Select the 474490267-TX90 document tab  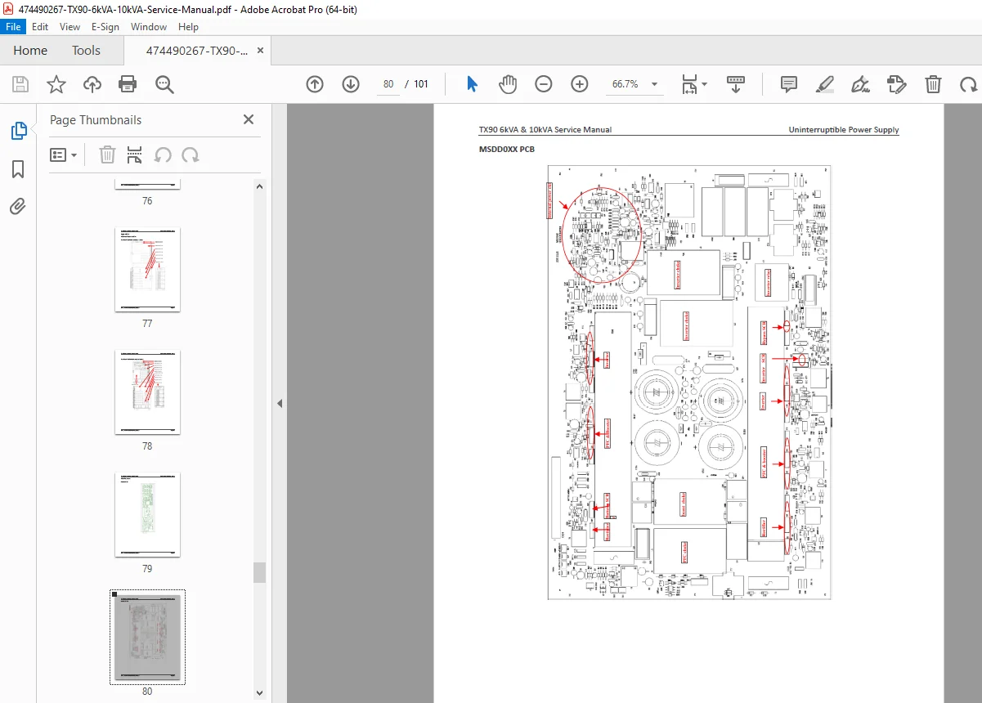coord(197,50)
